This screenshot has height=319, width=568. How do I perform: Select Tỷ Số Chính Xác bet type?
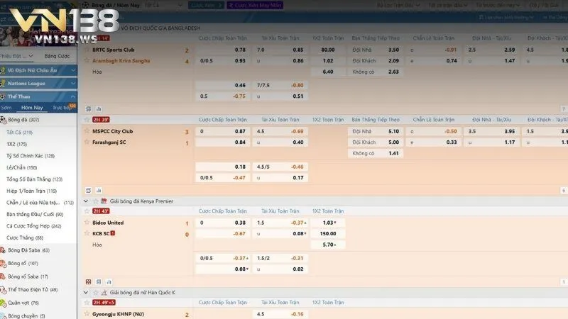click(30, 155)
